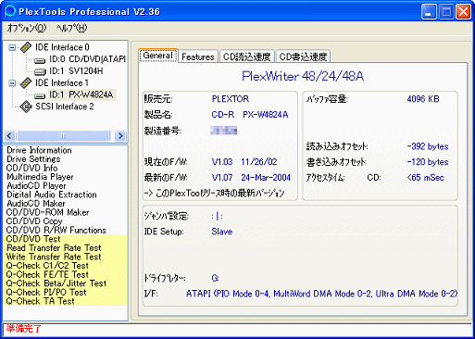Image resolution: width=475 pixels, height=339 pixels.
Task: Click the 4096 KB buffer value
Action: 423,99
